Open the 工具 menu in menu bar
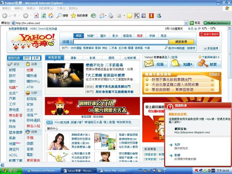This screenshot has width=232, height=174. tap(61, 8)
